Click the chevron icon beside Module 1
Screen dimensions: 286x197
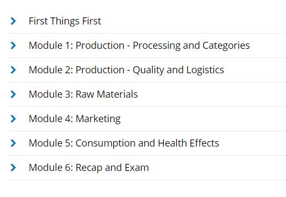pos(13,46)
